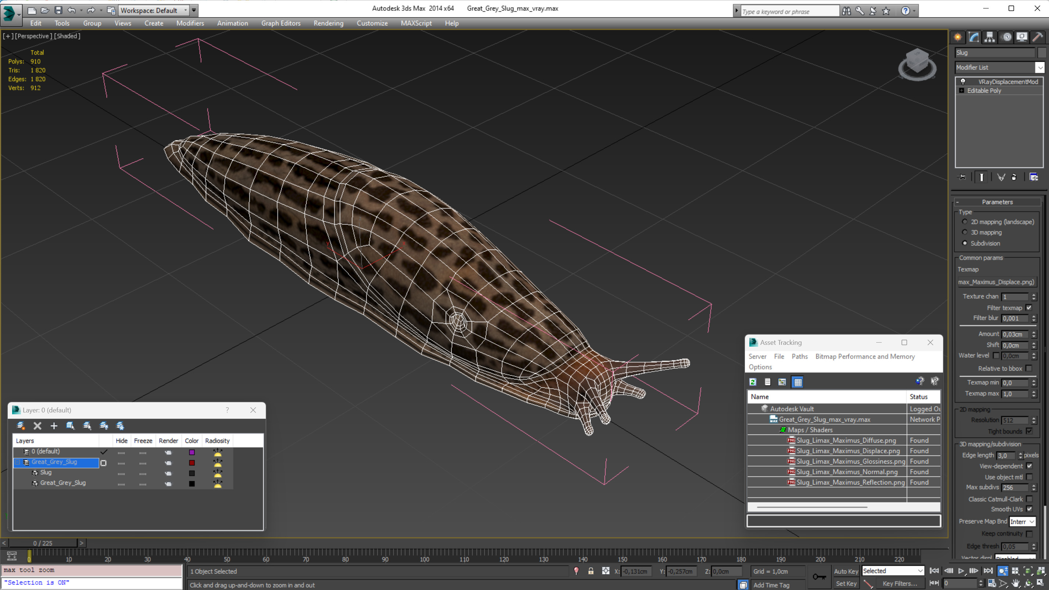Click the Shaded viewport label
Viewport: 1049px width, 590px height.
tap(67, 36)
